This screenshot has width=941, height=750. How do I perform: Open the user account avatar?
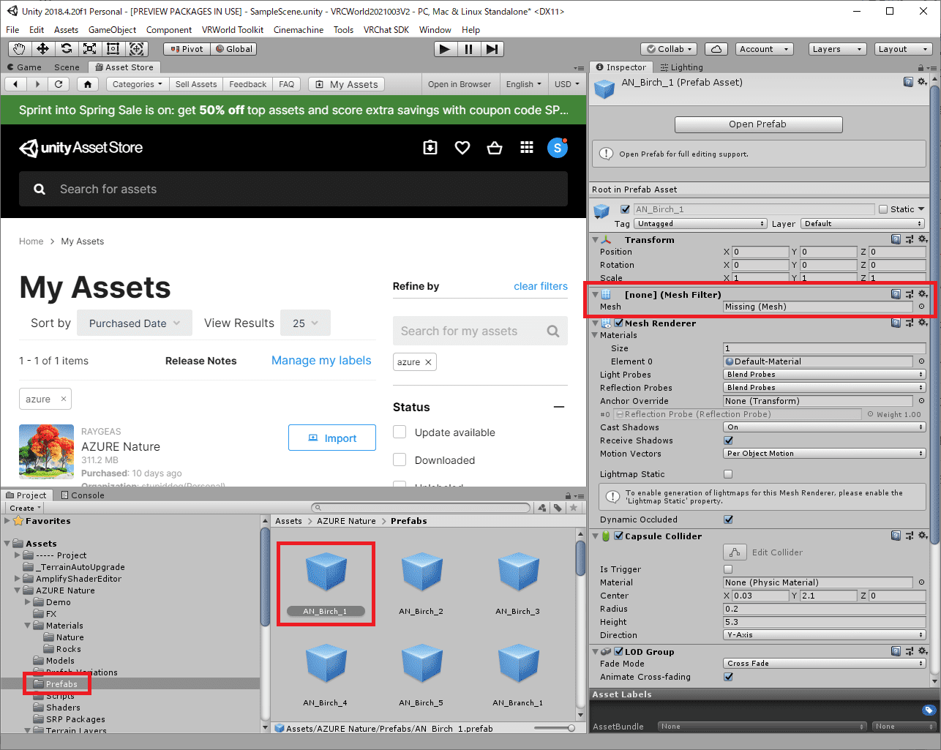click(558, 148)
